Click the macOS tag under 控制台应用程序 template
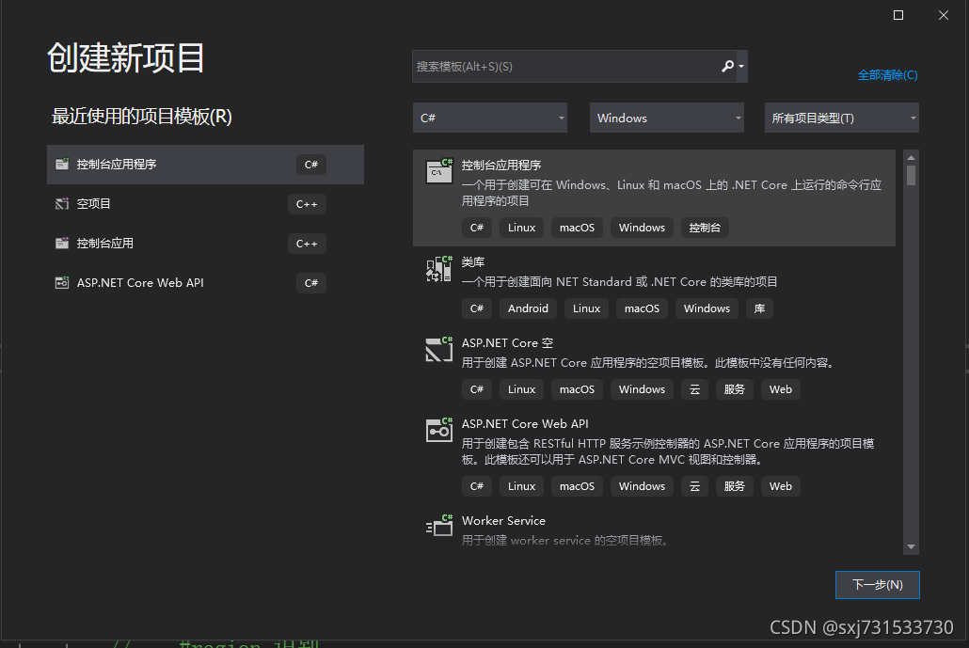 click(578, 228)
